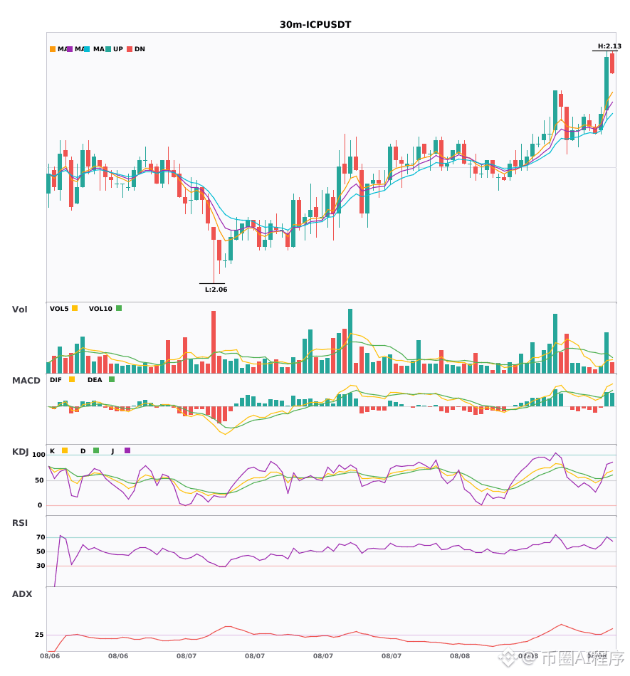Viewport: 630px width, 676px height.
Task: Click the H:2.13 high price label
Action: pos(609,46)
